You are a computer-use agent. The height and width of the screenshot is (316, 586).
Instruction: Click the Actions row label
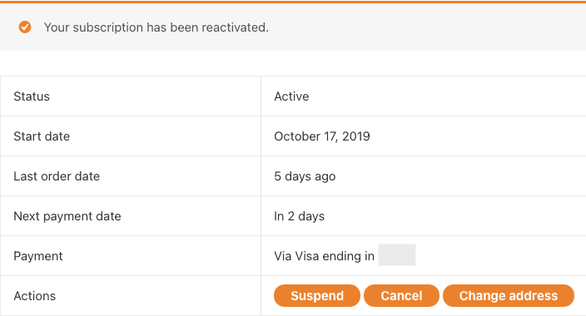pos(34,296)
